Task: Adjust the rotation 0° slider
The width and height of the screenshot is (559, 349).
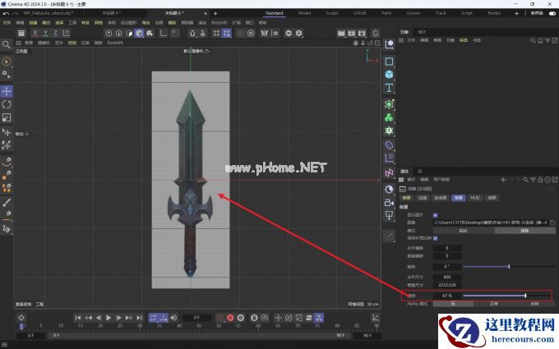Action: [x=509, y=266]
